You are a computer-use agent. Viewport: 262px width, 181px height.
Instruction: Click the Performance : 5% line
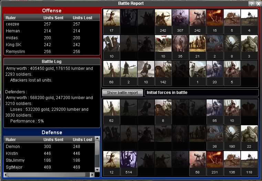point(27,121)
